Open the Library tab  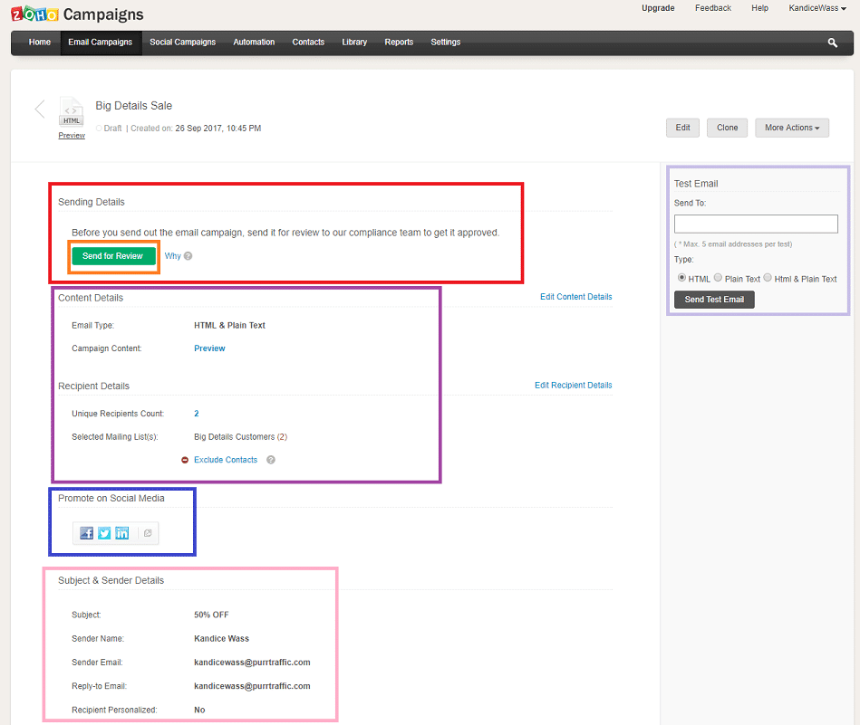pyautogui.click(x=354, y=43)
